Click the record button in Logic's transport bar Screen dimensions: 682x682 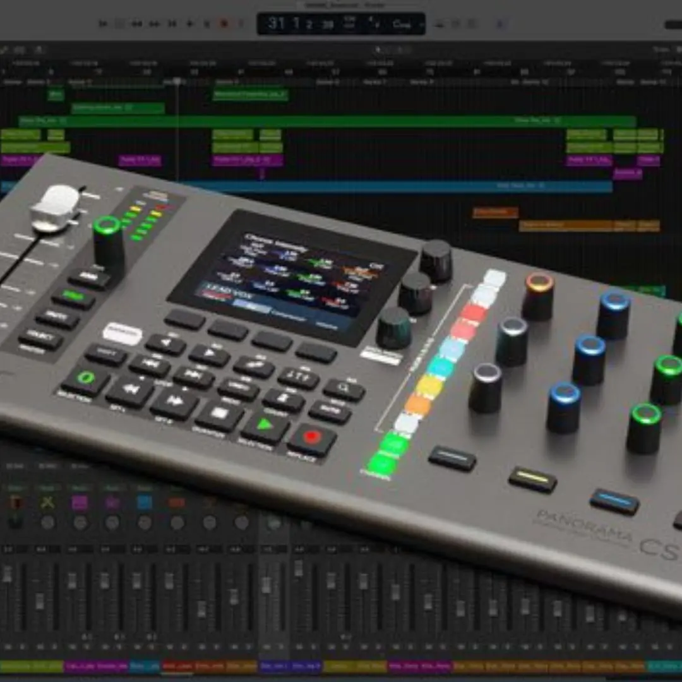(224, 24)
